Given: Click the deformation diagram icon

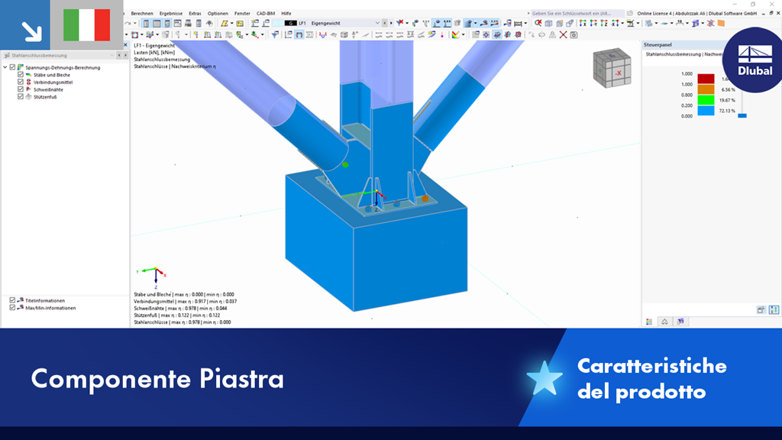Looking at the screenshot, I should coord(323,34).
